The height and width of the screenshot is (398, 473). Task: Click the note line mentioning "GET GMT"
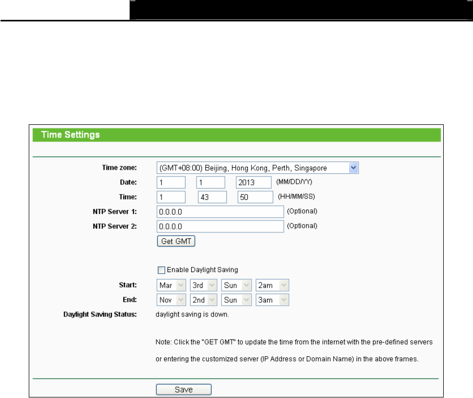294,342
